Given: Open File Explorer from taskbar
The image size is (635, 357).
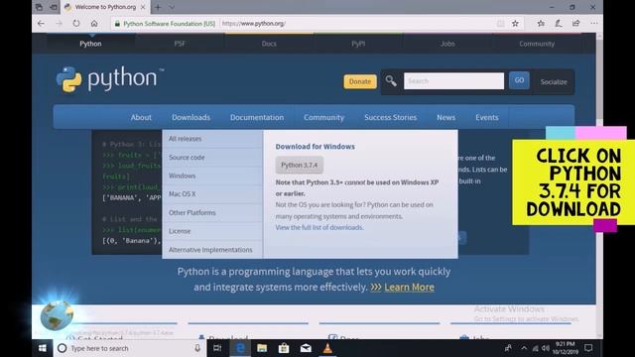Looking at the screenshot, I should coord(262,348).
